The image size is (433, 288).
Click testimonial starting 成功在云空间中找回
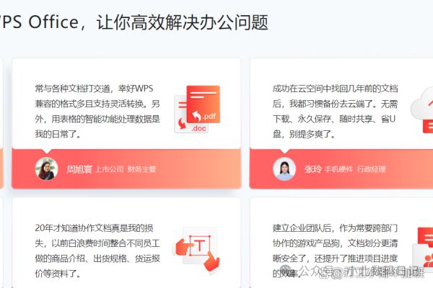[x=336, y=112]
